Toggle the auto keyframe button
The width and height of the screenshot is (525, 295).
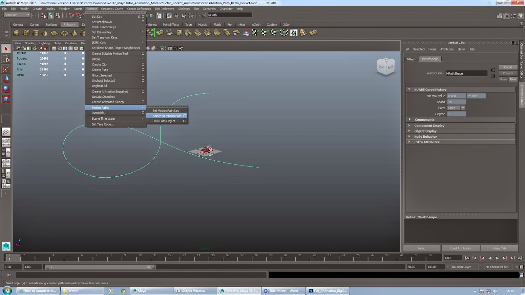tap(516, 267)
